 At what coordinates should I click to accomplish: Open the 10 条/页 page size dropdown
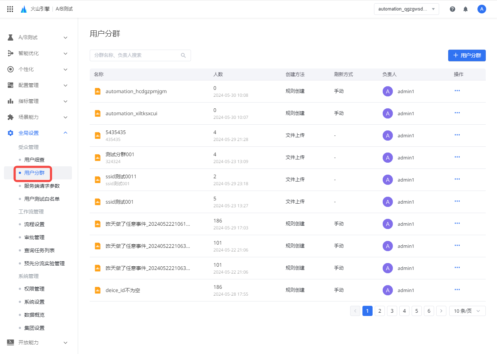pos(467,311)
